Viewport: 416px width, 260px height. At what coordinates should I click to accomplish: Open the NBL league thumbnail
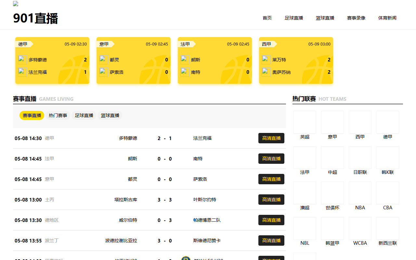point(305,228)
